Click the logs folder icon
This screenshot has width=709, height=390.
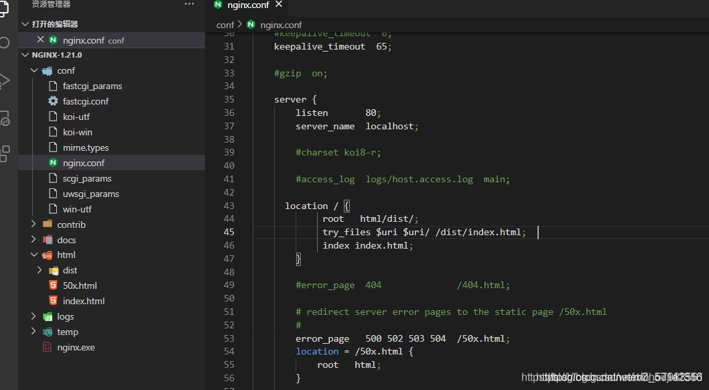pos(47,317)
